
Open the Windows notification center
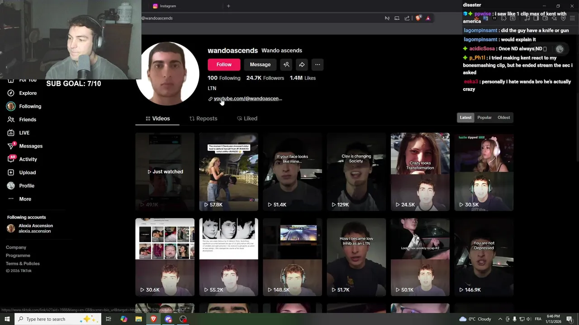570,319
